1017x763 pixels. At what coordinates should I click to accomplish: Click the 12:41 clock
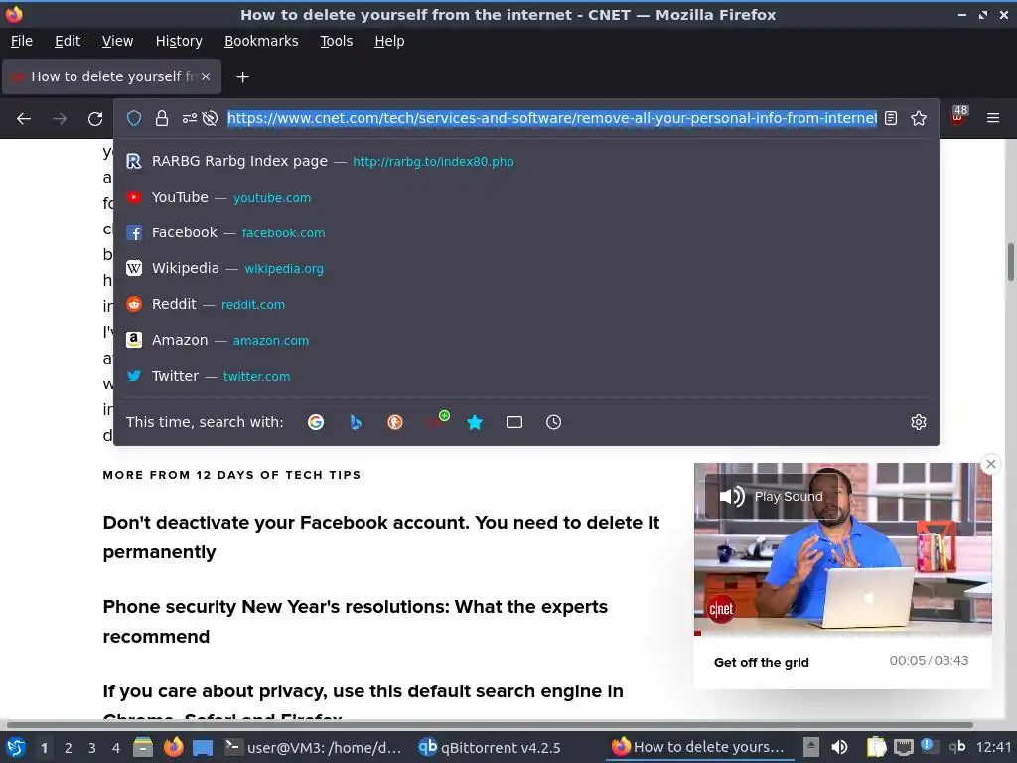[993, 747]
